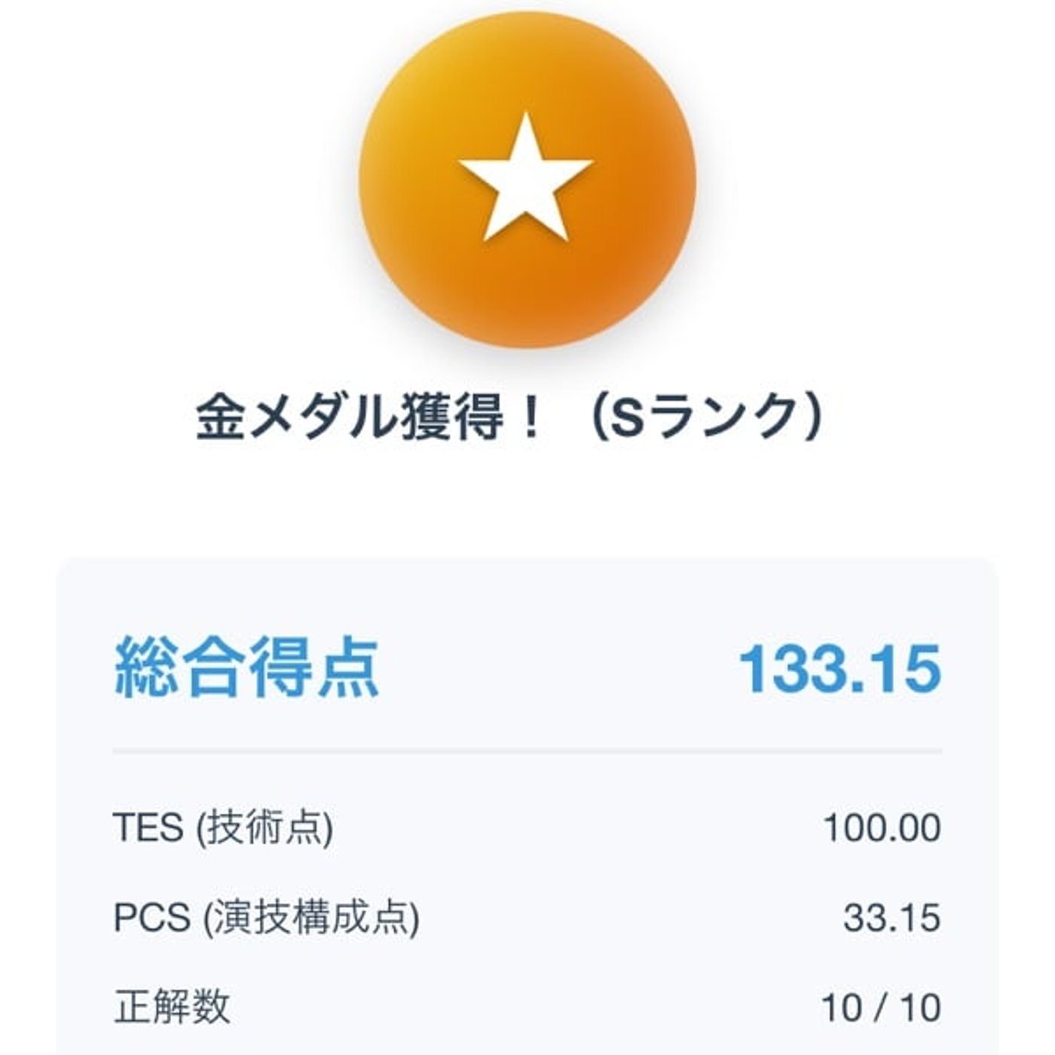Click empty area above 総合得点 in card
Viewport: 1055px width, 1055px height.
click(x=527, y=595)
